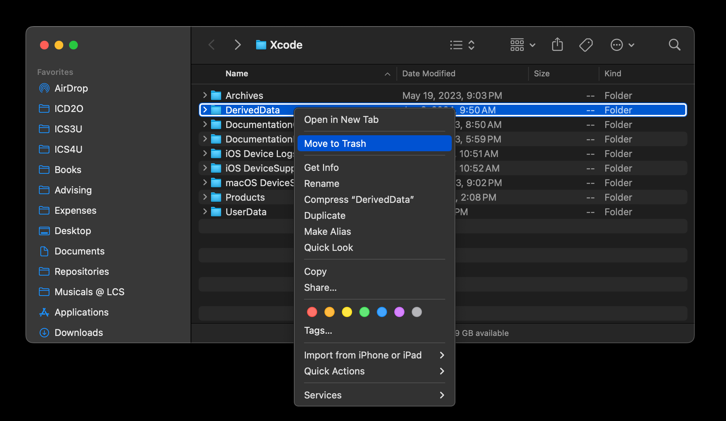Image resolution: width=726 pixels, height=421 pixels.
Task: Expand the UserData folder chevron
Action: point(205,212)
